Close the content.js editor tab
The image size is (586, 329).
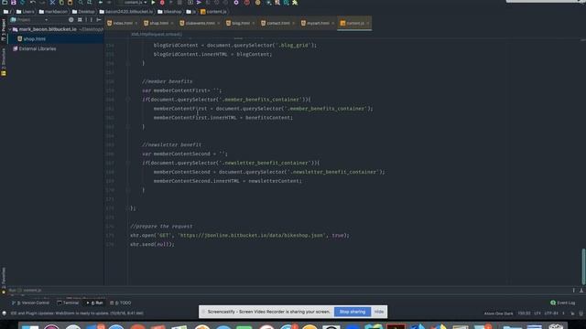coord(368,23)
